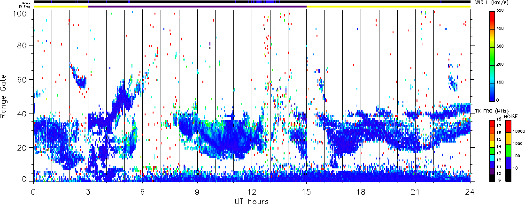Screen dimensions: 525x204
Task: Click the 11 label in TX FRQ legend
Action: [x=499, y=166]
